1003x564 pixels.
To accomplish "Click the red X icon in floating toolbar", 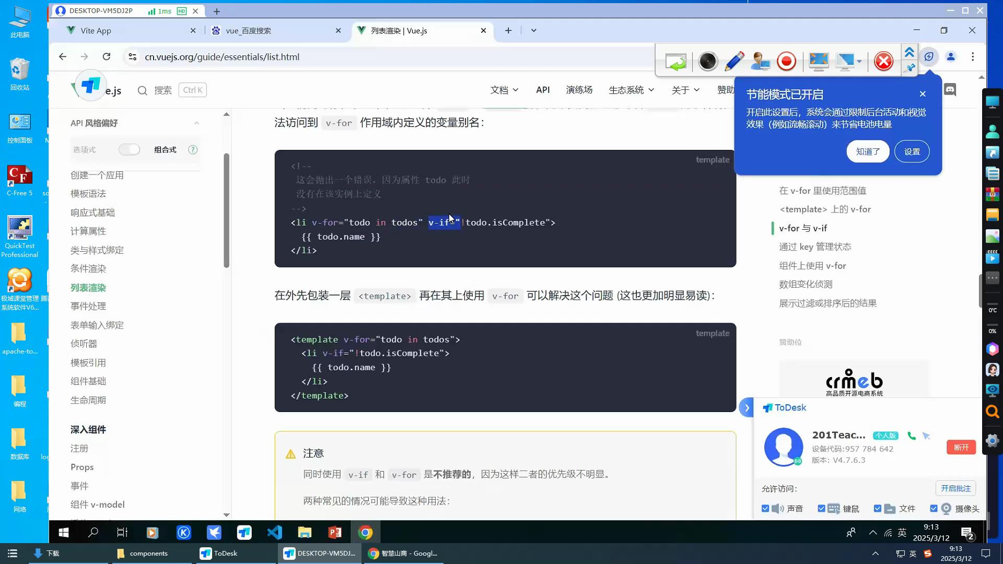I will [883, 62].
